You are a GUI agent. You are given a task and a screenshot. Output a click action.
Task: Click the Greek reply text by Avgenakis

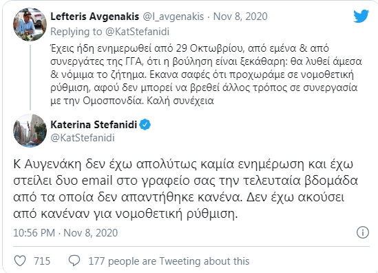pyautogui.click(x=206, y=74)
